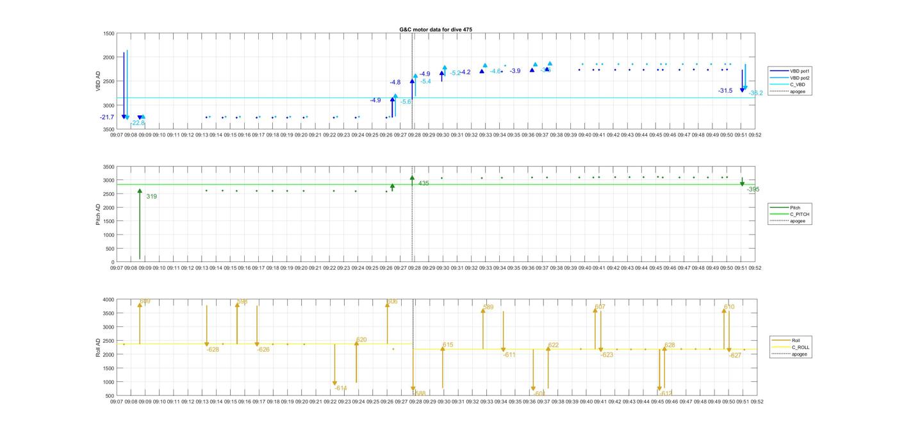
Task: Click the '-626' roll data label
Action: click(263, 350)
